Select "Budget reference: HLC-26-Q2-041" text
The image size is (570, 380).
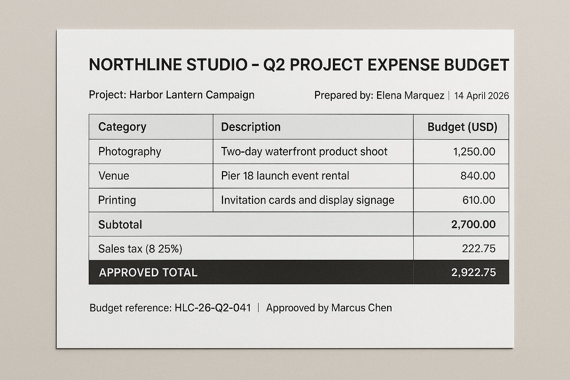pos(170,308)
